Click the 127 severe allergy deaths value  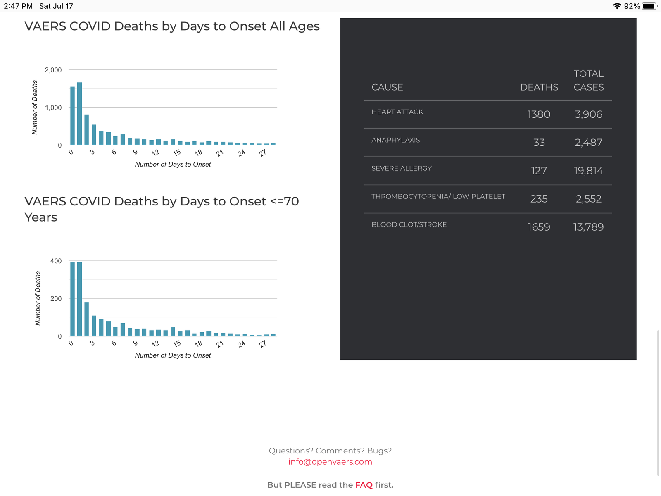click(x=539, y=171)
